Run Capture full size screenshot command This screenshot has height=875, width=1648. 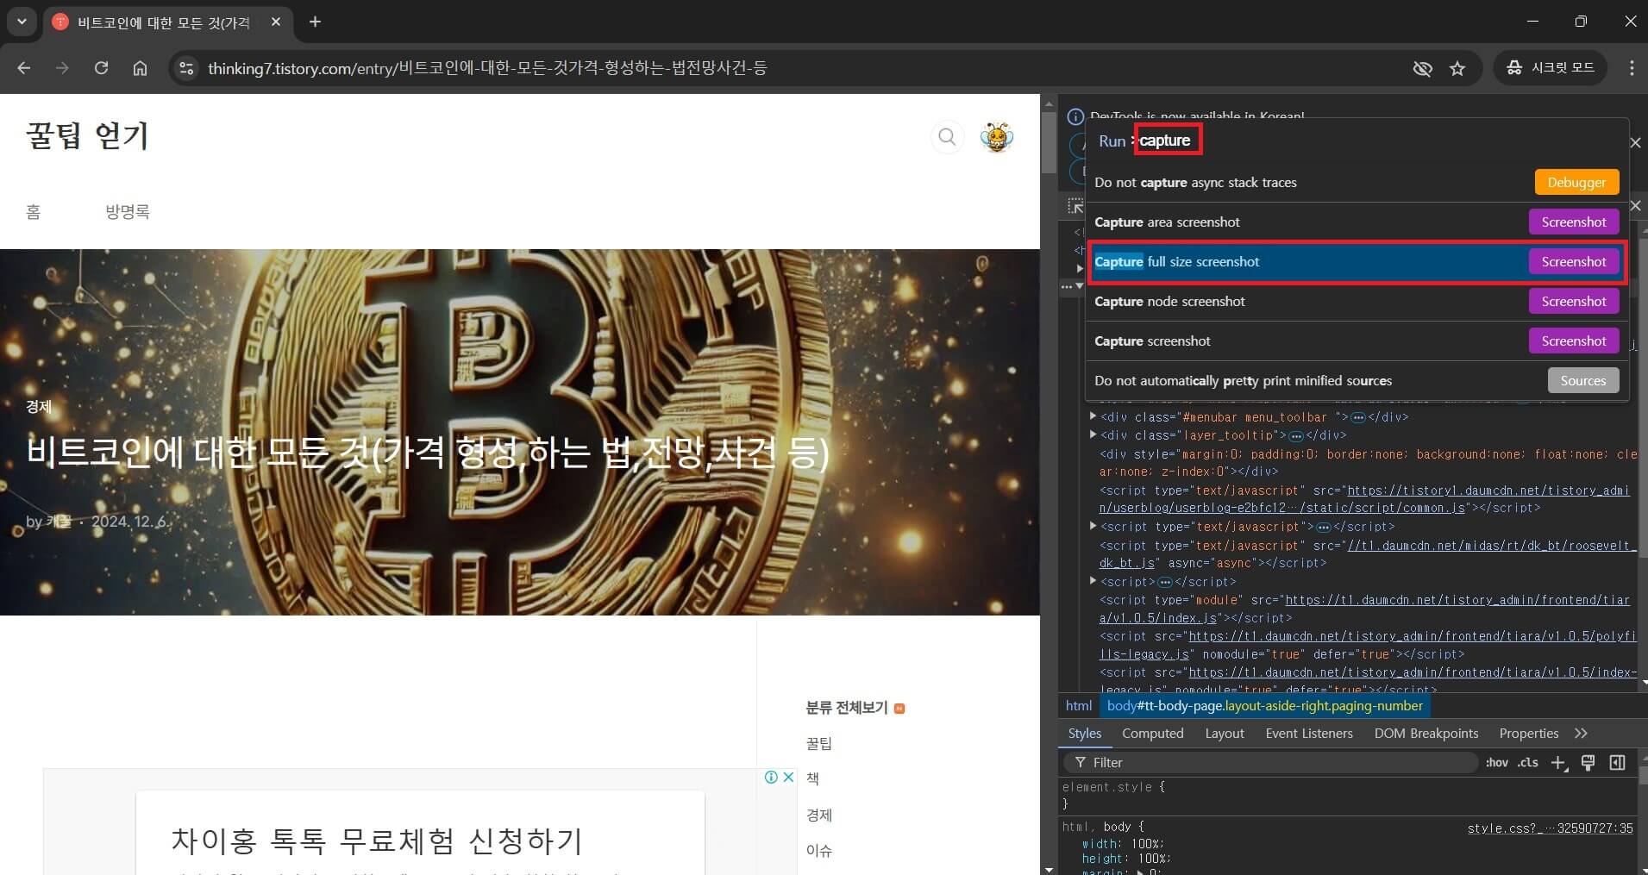[x=1357, y=262]
